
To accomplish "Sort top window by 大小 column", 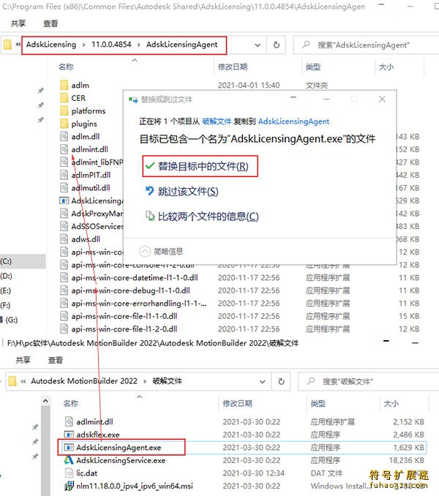I will [x=386, y=67].
